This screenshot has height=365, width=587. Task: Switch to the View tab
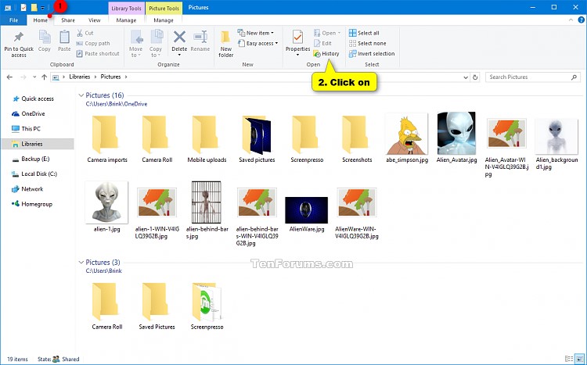pos(95,20)
